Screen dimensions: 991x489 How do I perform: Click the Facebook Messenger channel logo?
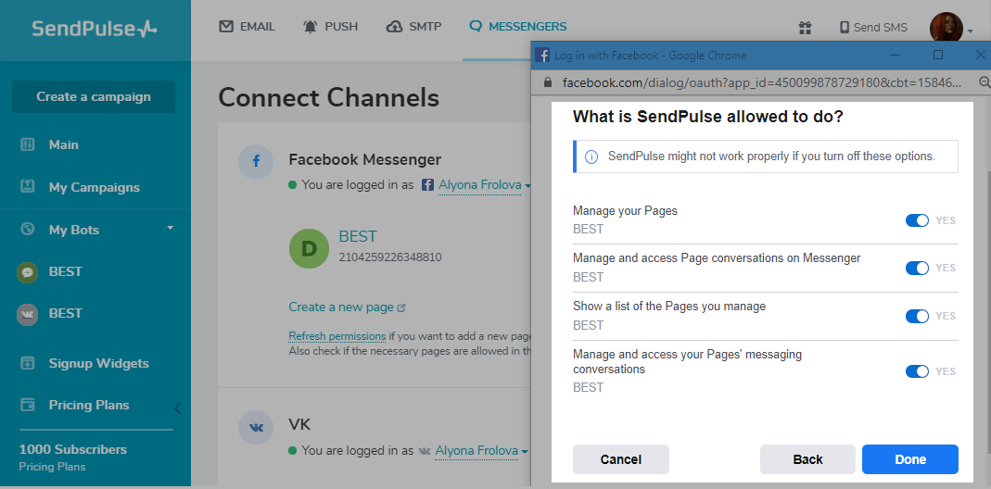pyautogui.click(x=256, y=160)
